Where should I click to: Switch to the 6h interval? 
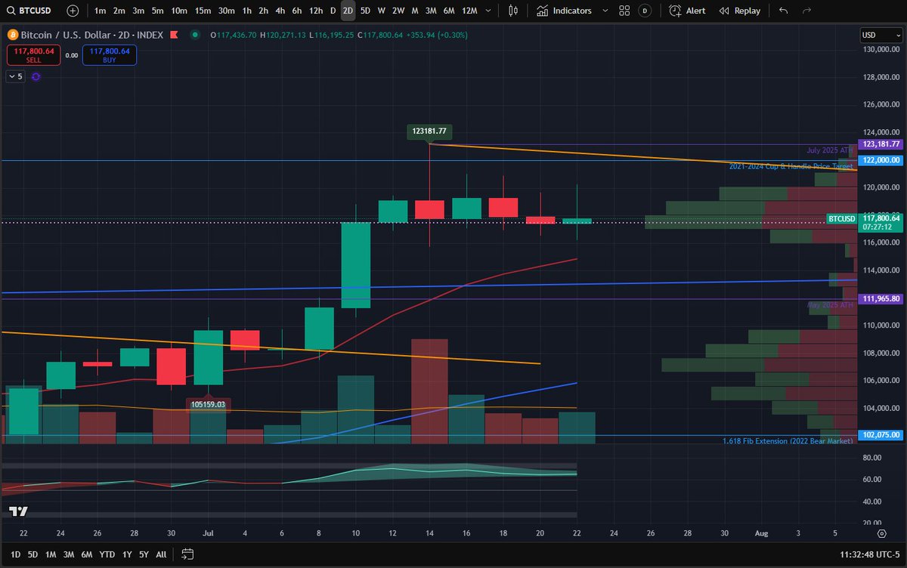point(297,11)
